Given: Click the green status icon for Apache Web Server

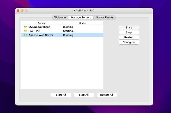Looking at the screenshot, I should (x=26, y=35).
